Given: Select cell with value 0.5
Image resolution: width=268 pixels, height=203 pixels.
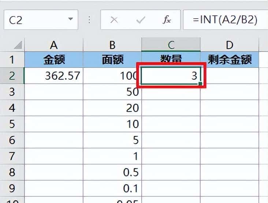Looking at the screenshot, I should pos(112,172).
